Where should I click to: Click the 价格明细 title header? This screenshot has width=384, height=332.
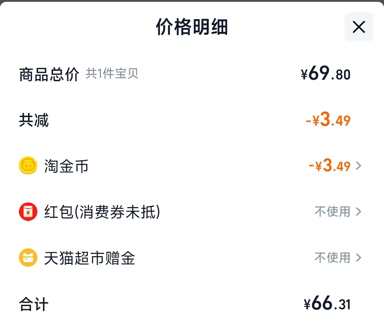point(192,27)
